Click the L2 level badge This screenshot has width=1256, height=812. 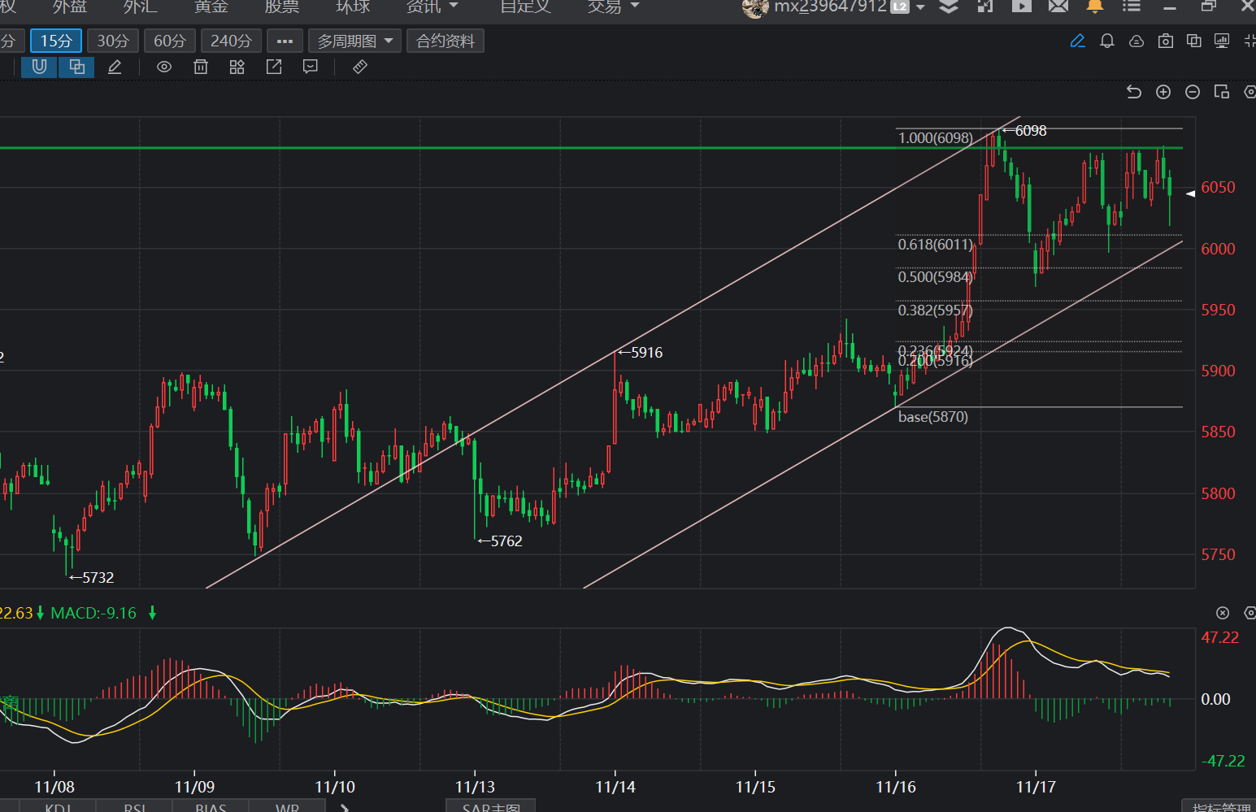point(900,7)
